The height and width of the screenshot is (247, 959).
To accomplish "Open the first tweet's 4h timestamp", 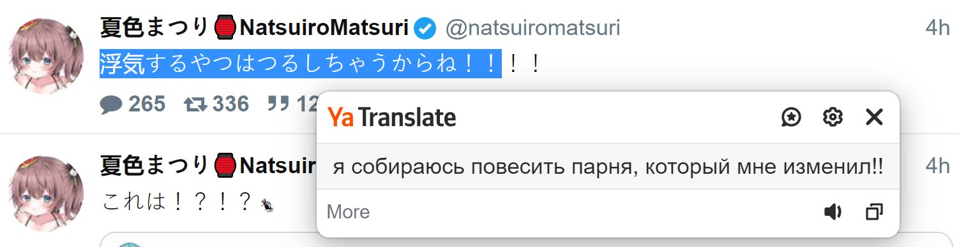I will [x=937, y=29].
